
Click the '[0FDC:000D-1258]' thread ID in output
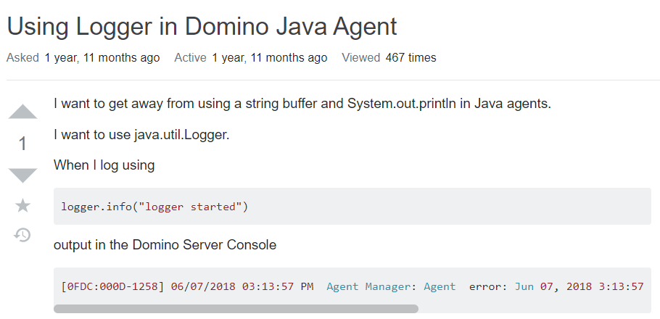[113, 286]
